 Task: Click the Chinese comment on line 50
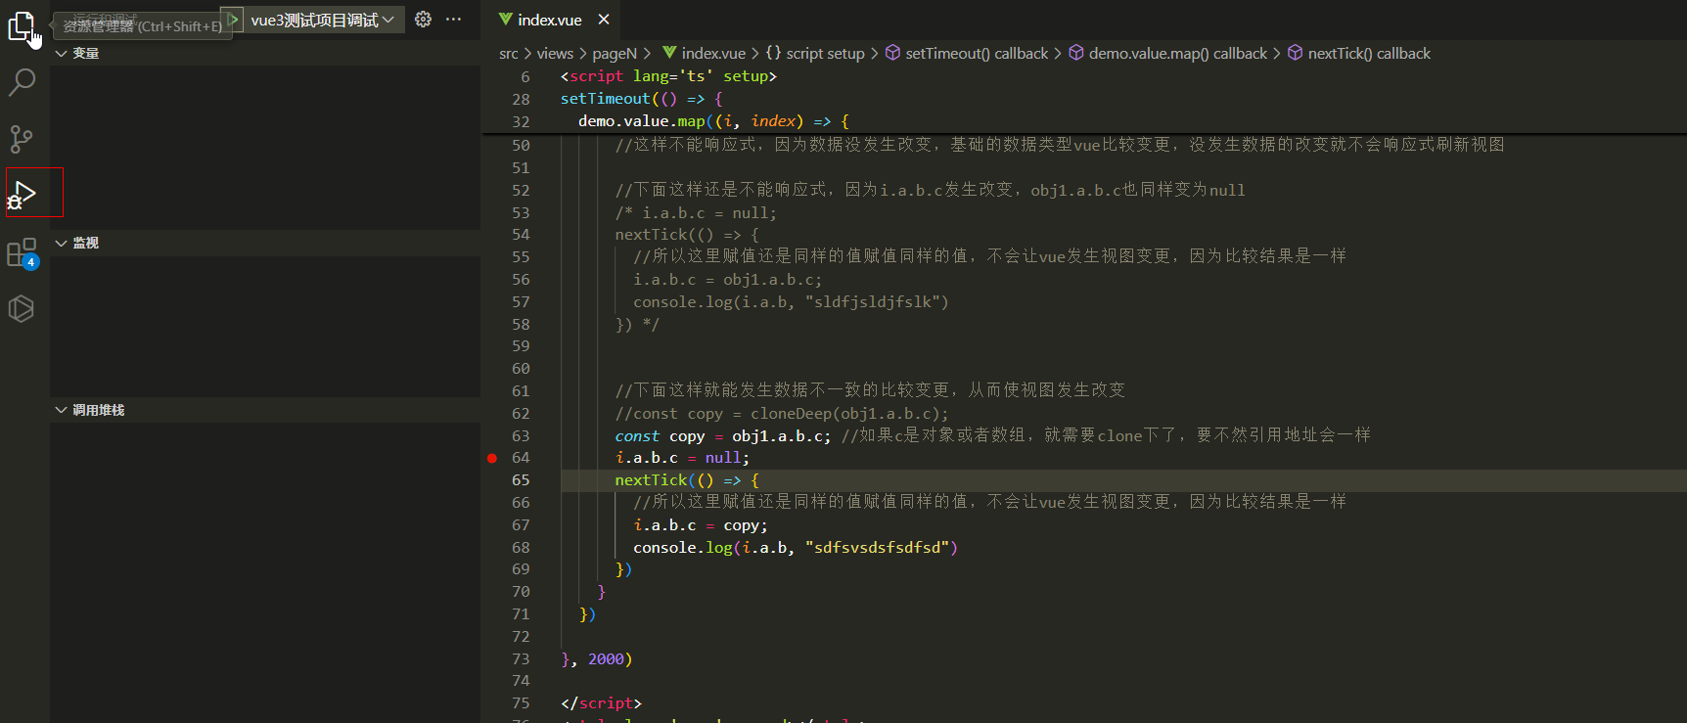click(x=1060, y=145)
